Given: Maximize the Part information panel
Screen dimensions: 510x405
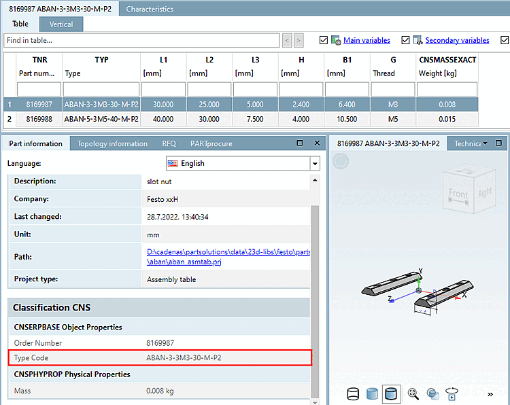Looking at the screenshot, I should (300, 143).
